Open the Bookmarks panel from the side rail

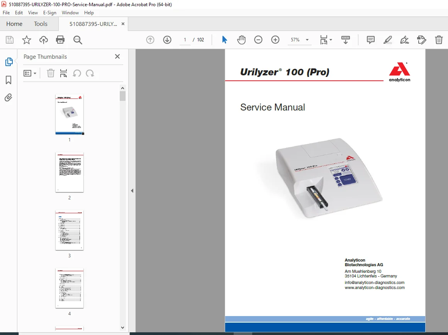(8, 80)
